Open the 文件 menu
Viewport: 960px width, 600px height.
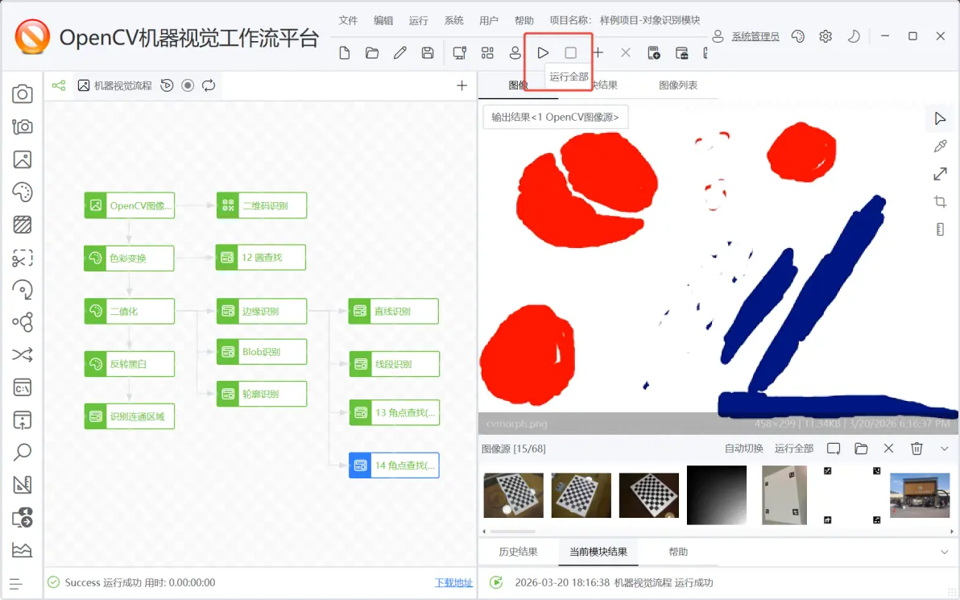[348, 20]
